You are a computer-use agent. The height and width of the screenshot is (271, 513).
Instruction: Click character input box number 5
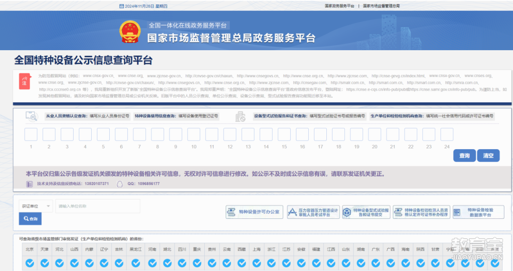(104, 134)
